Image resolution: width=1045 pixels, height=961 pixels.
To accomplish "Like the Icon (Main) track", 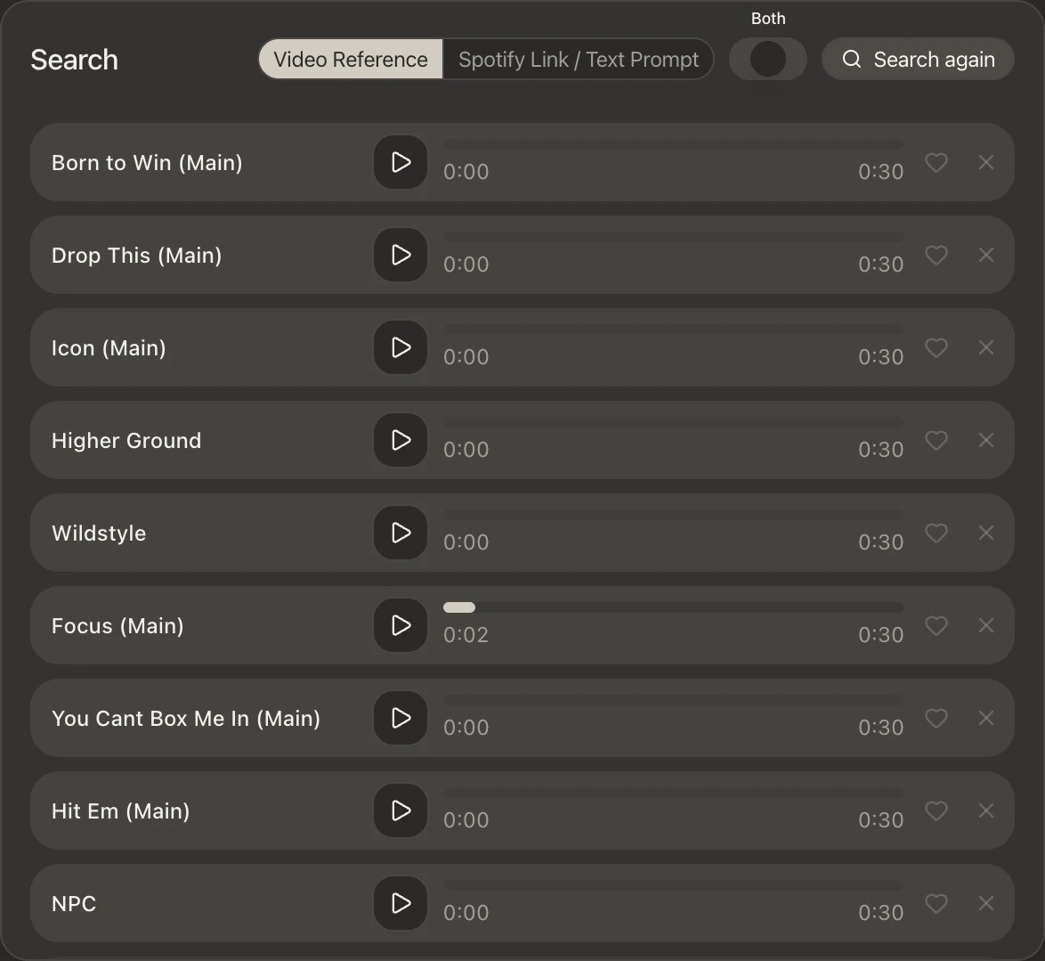I will [x=936, y=347].
